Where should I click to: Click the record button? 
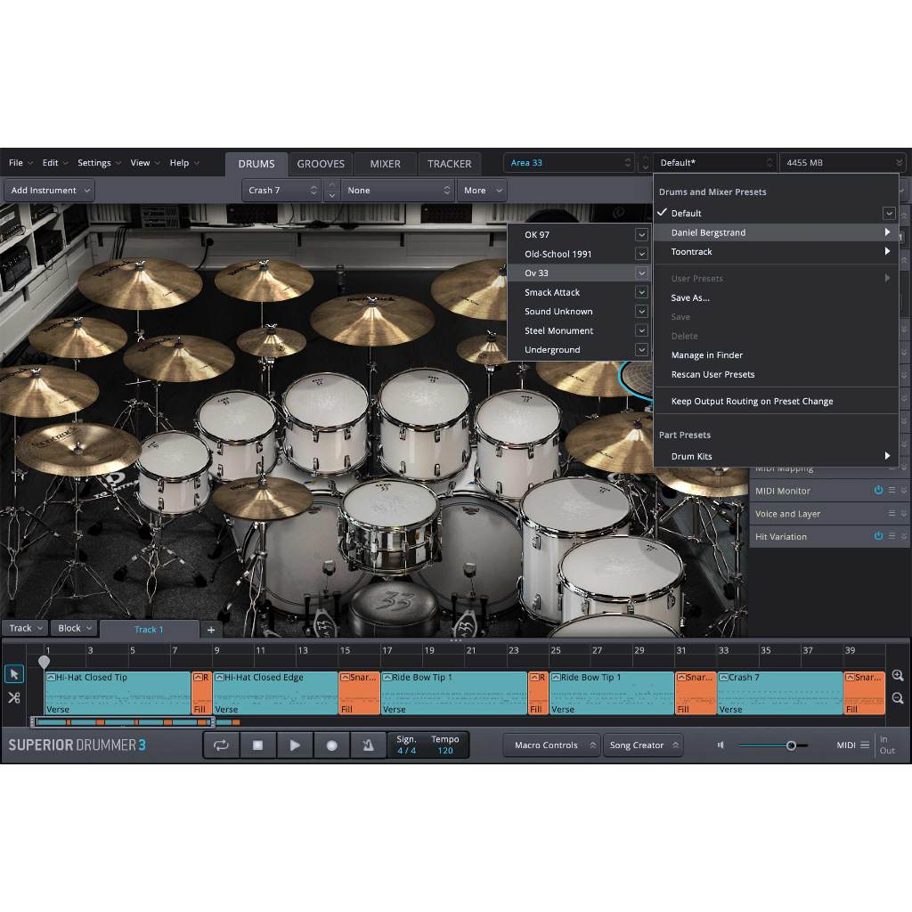point(331,745)
